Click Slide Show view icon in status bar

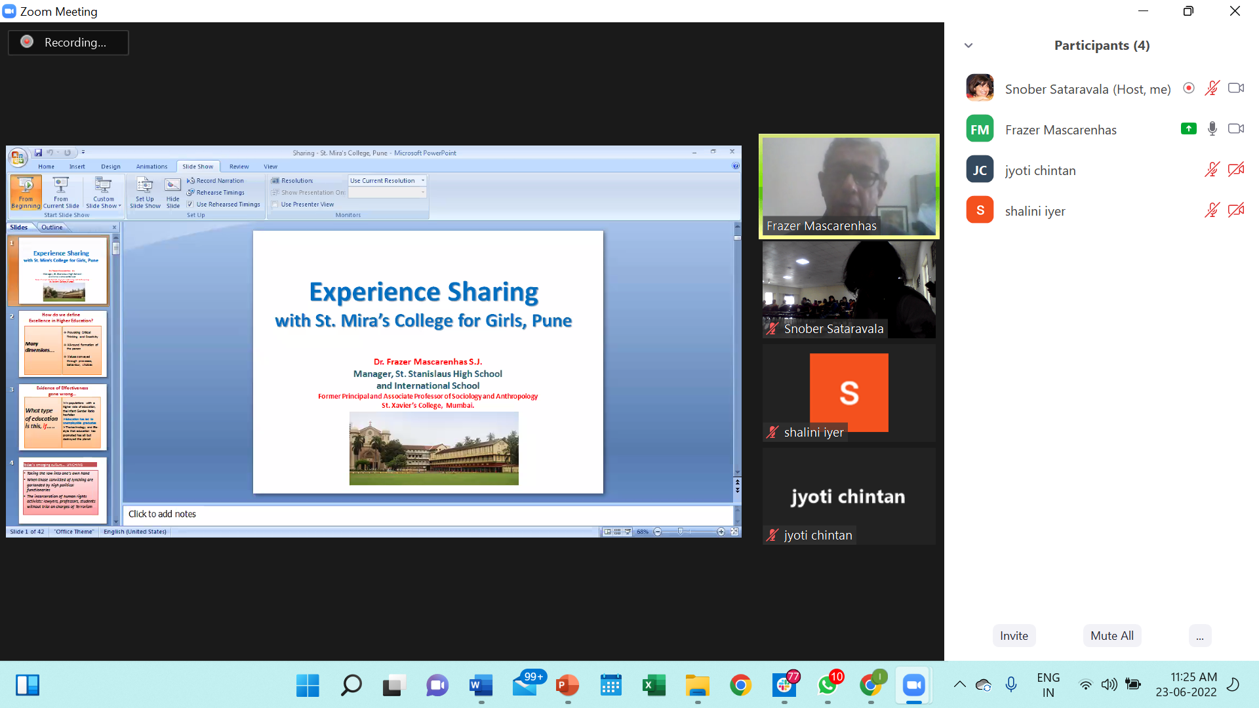pos(628,532)
